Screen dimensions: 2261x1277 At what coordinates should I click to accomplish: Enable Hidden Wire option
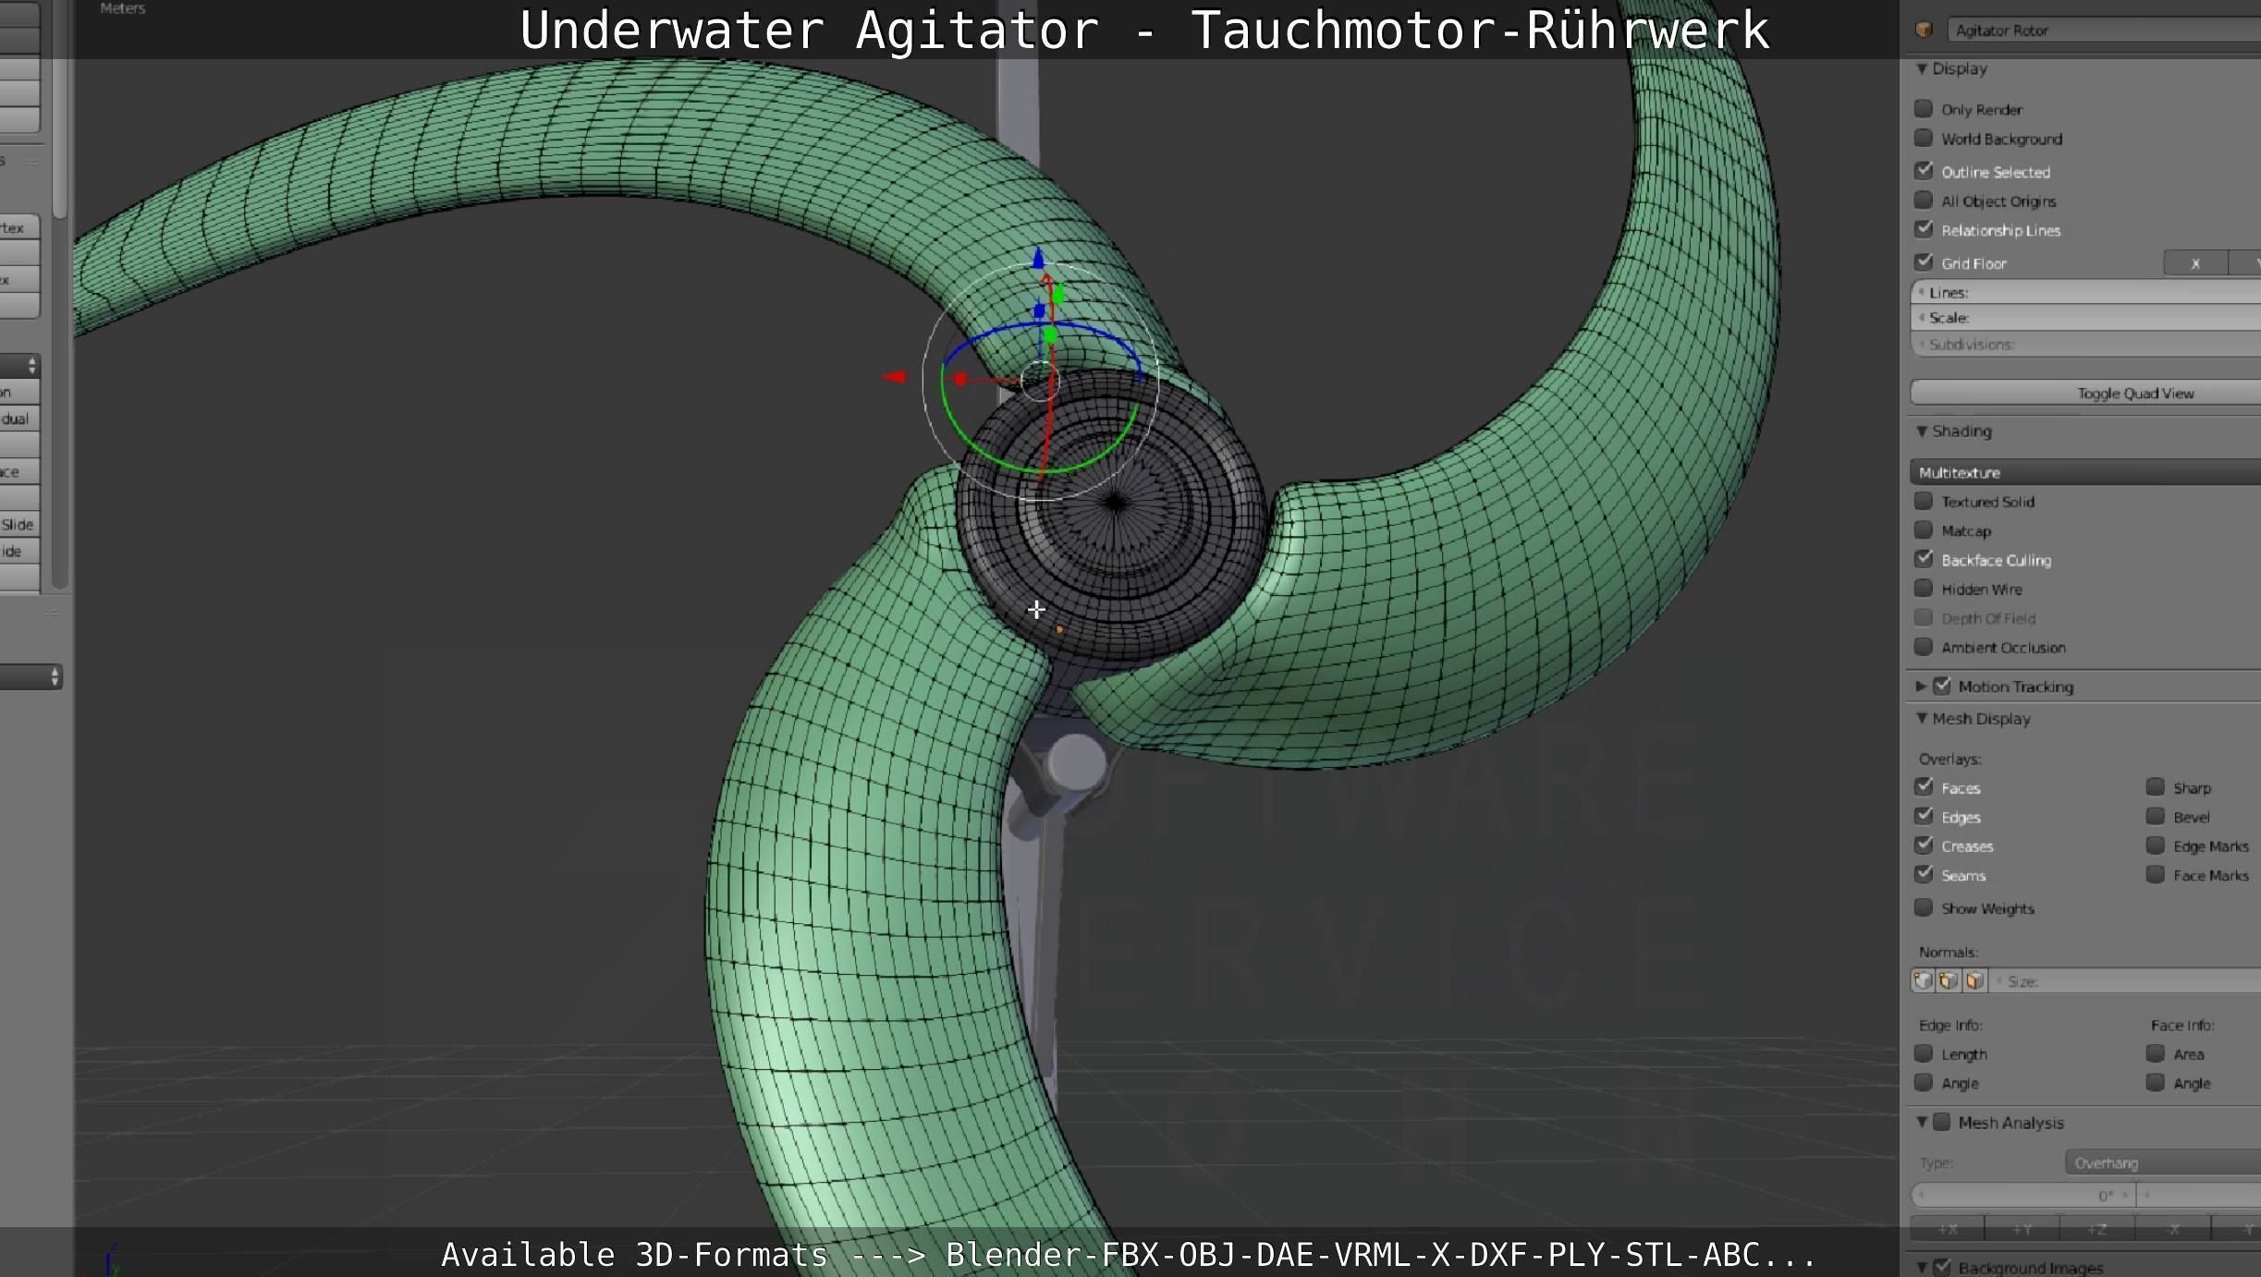[x=1924, y=589]
